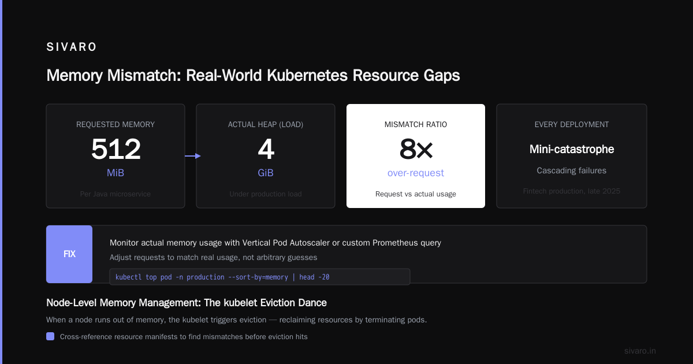This screenshot has width=693, height=364.
Task: Click the 'Cross-reference resource manifests' bullet text
Action: (184, 336)
